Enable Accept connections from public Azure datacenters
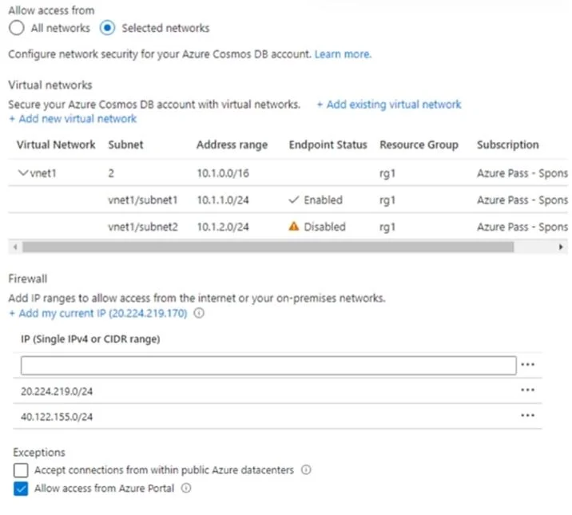 pos(21,470)
